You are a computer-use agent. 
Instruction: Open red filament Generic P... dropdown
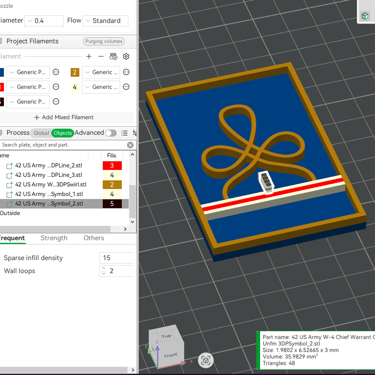click(x=28, y=87)
